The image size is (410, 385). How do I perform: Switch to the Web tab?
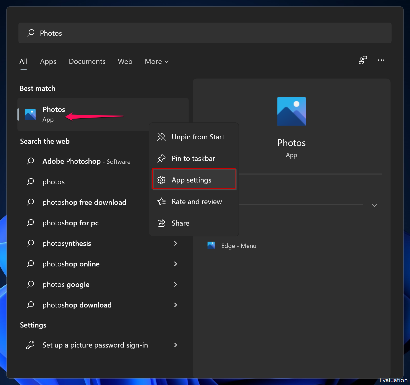125,62
